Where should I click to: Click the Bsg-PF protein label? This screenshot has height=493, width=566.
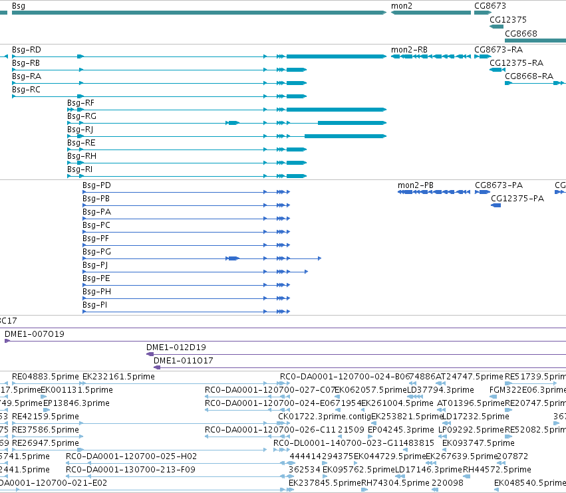pyautogui.click(x=96, y=239)
